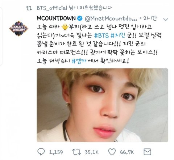Screen dimensions: 174x160
Task: Send tweet via envelope message icon
Action: pos(148,152)
